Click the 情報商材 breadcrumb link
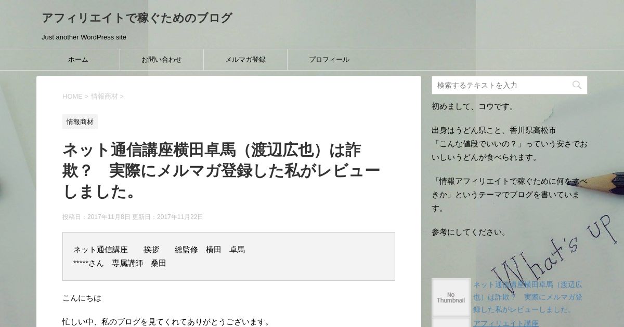624x327 pixels. click(x=105, y=97)
